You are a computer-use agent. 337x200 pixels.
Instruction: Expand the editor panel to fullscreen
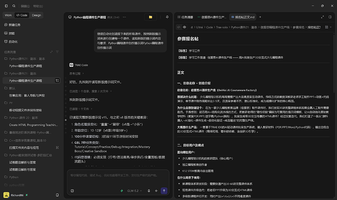click(x=322, y=17)
